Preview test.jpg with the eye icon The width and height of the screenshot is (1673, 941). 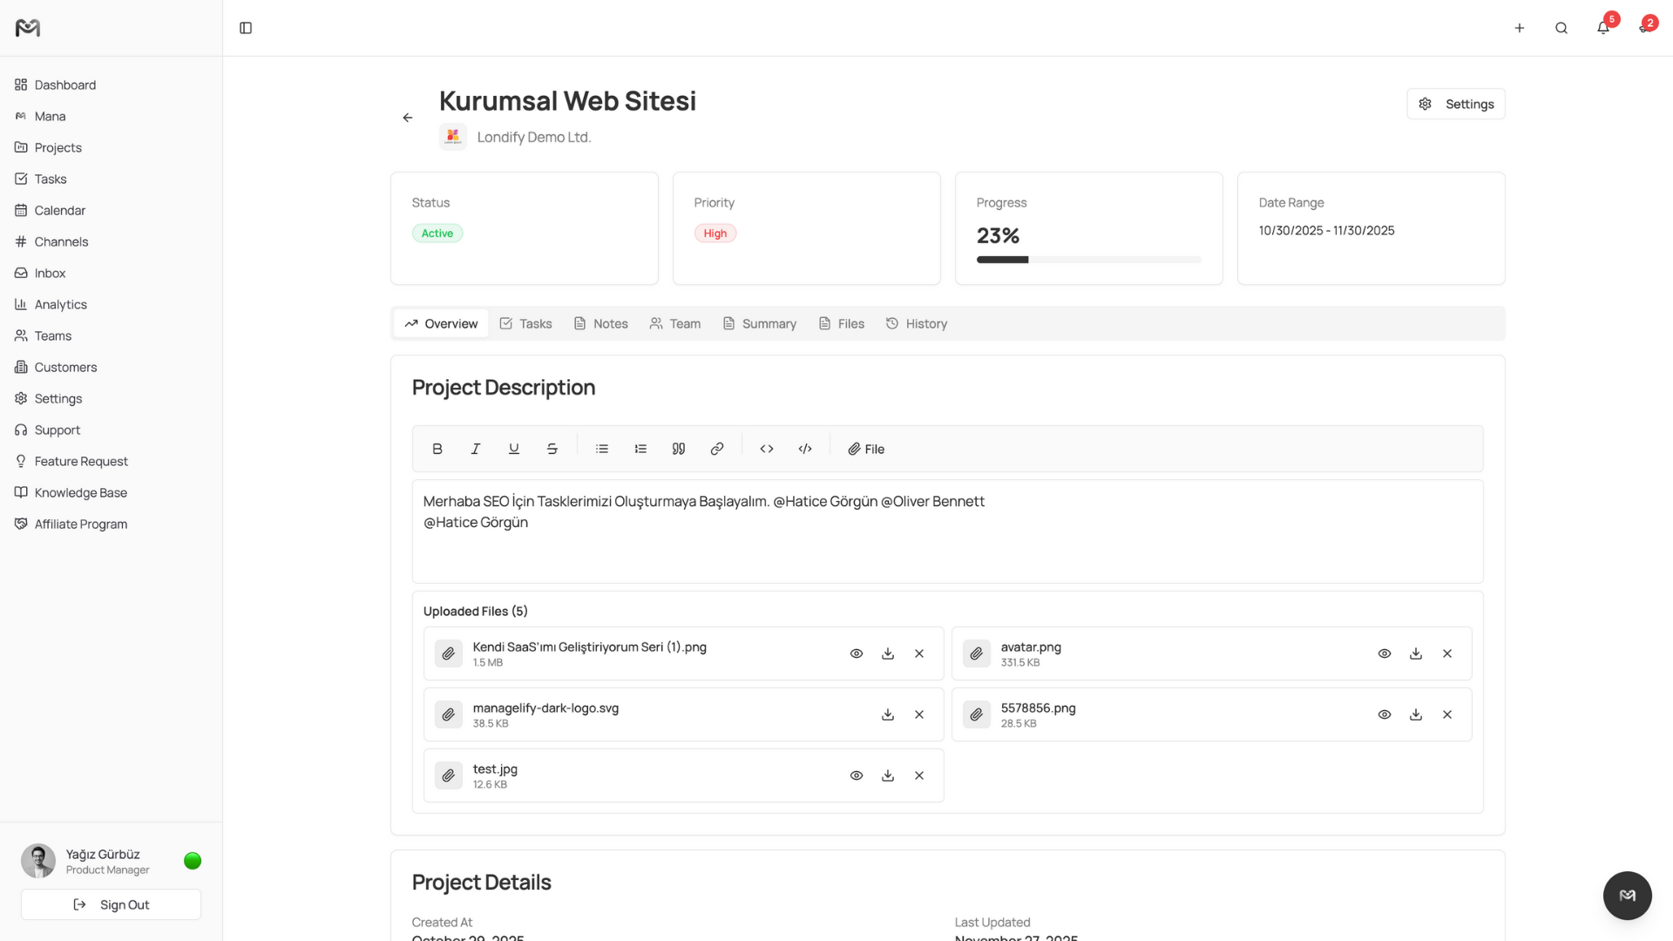pyautogui.click(x=856, y=775)
